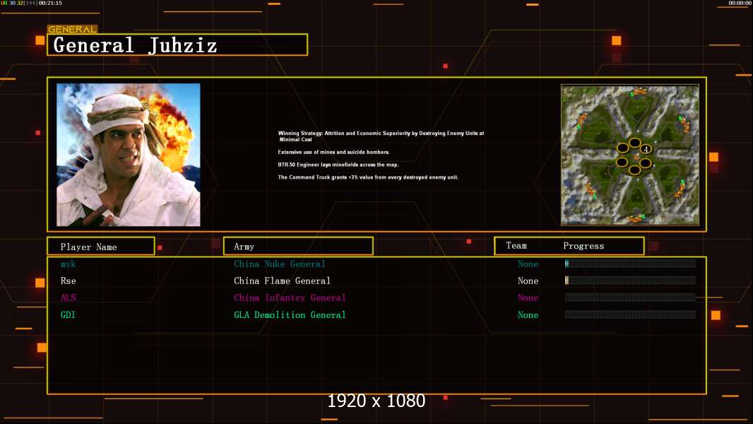Click green supply marker at minimap lower-left base
This screenshot has width=753, height=424.
point(595,196)
